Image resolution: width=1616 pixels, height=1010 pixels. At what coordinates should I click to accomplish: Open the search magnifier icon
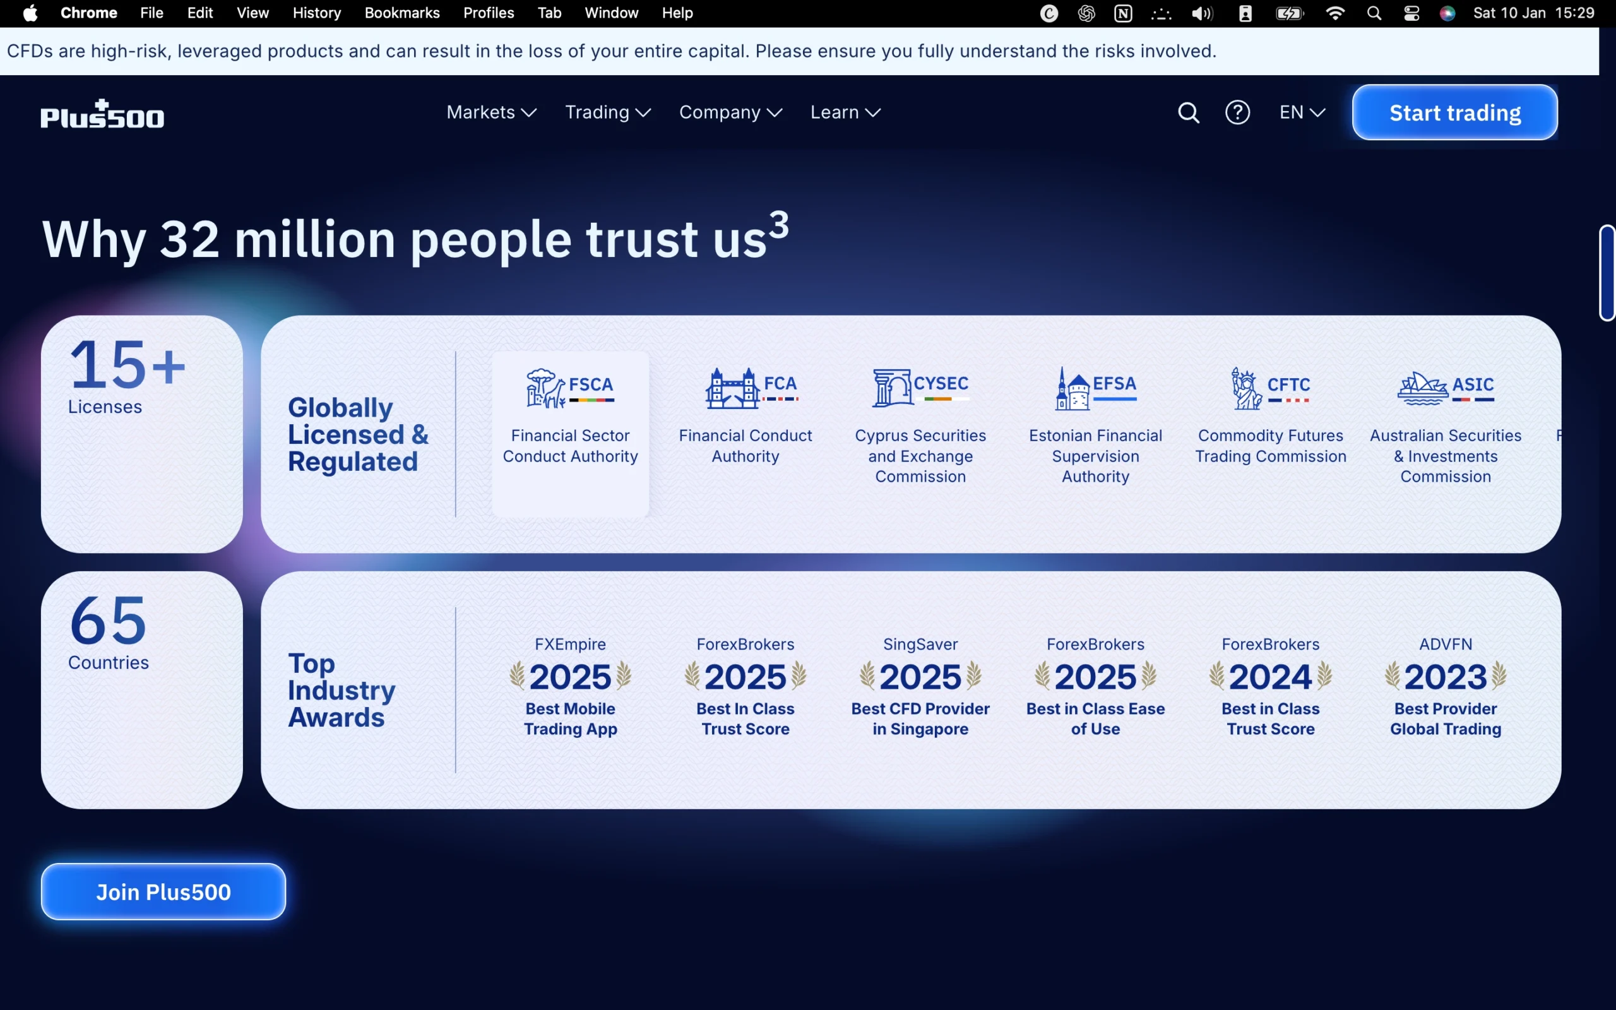coord(1188,112)
